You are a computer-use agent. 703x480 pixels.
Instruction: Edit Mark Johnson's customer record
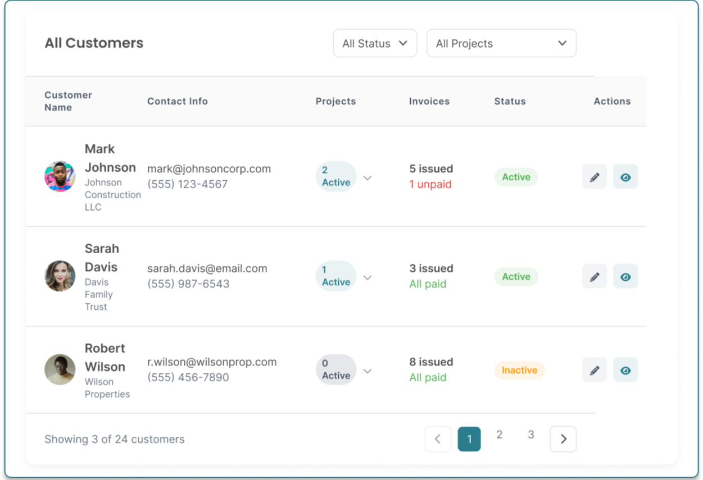coord(595,177)
